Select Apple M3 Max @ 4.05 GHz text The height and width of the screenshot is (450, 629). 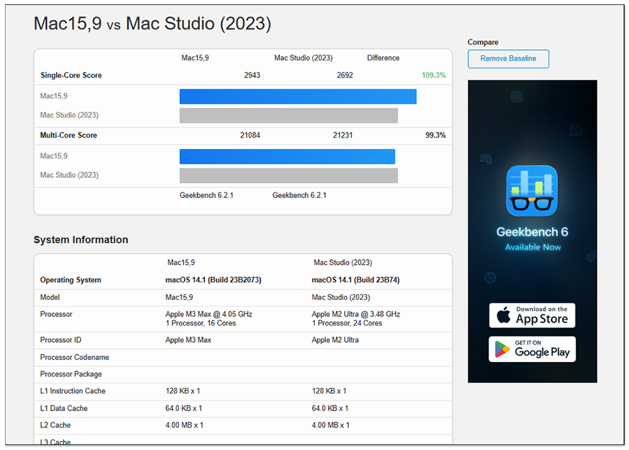point(209,314)
